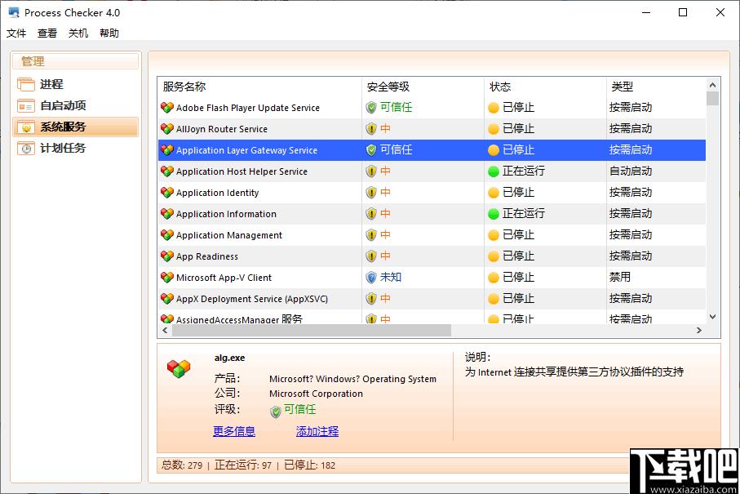Select the Adobe Flash Player Update Service row

(x=432, y=108)
